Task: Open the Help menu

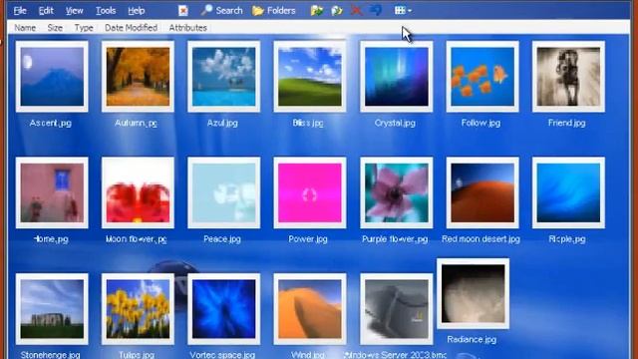Action: coord(137,11)
